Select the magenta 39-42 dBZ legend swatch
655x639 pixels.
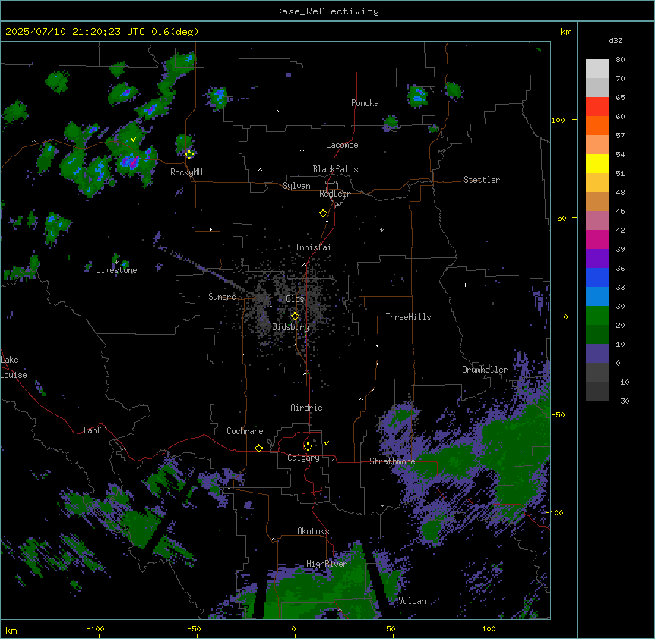click(597, 239)
